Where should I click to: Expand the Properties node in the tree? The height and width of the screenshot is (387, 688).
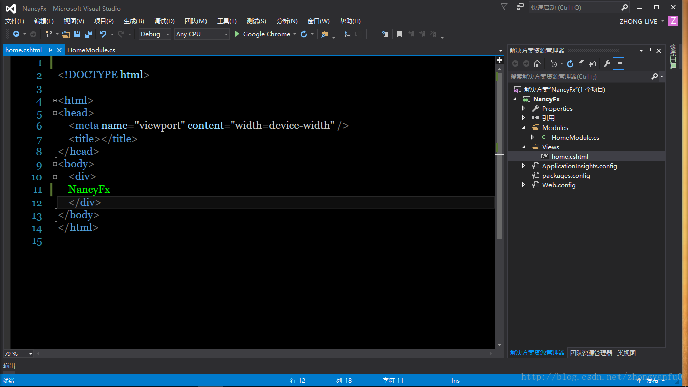(524, 108)
